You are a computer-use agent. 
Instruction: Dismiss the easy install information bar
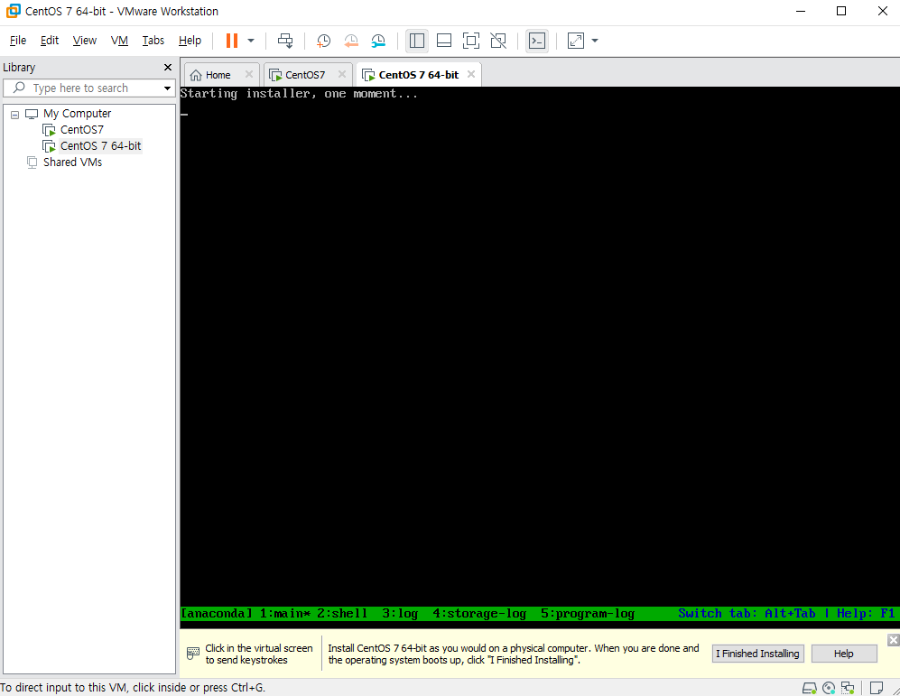[893, 640]
